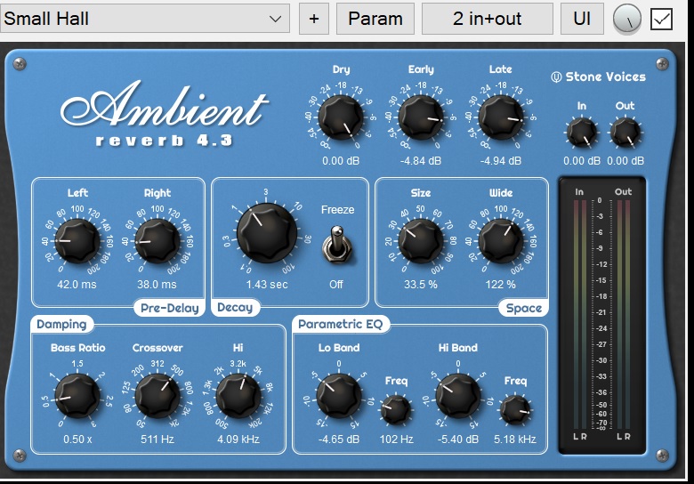Click the Lo Band Freq knob

click(x=395, y=410)
